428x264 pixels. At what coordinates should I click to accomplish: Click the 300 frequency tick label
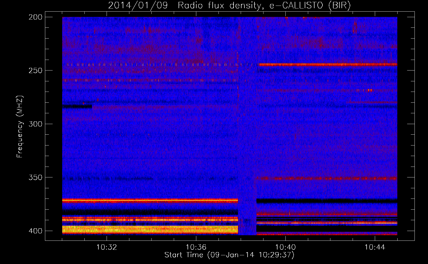tap(35, 124)
